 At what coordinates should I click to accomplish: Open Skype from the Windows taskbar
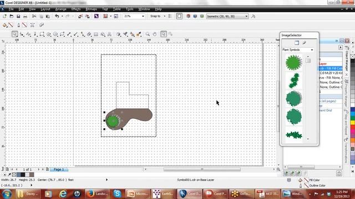pos(118,193)
